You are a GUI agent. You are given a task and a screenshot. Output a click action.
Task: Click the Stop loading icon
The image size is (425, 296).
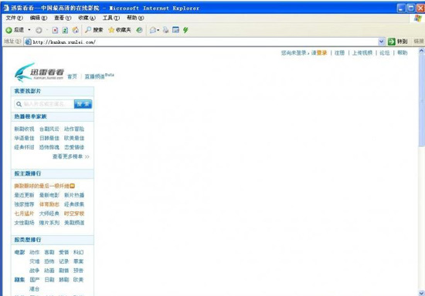(x=55, y=30)
